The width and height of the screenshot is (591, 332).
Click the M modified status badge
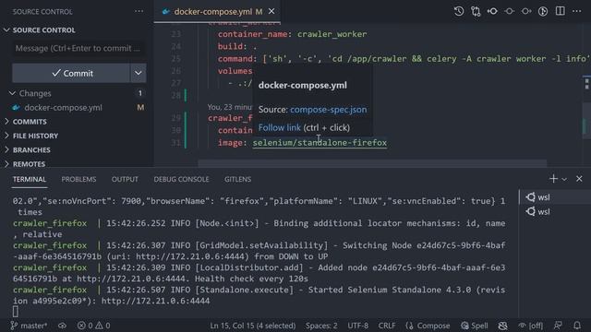click(x=140, y=108)
